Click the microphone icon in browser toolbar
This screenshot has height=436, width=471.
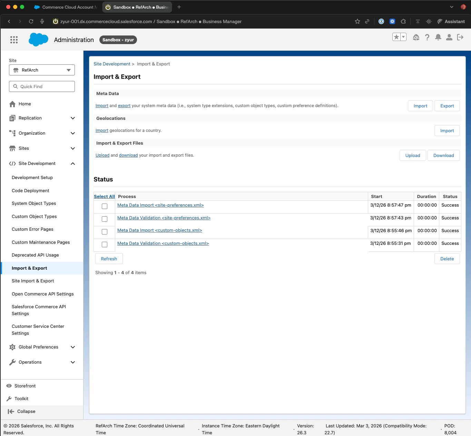pyautogui.click(x=42, y=21)
